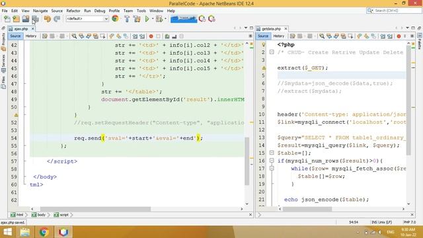Open the Refactor menu
423x238 pixels.
[x=73, y=11]
